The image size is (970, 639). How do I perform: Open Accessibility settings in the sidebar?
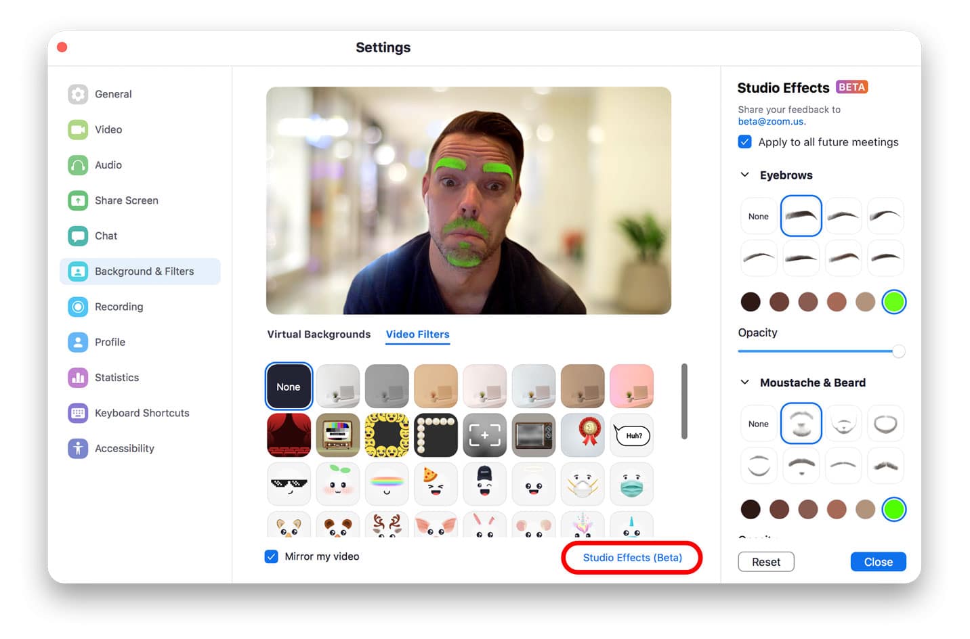tap(140, 448)
